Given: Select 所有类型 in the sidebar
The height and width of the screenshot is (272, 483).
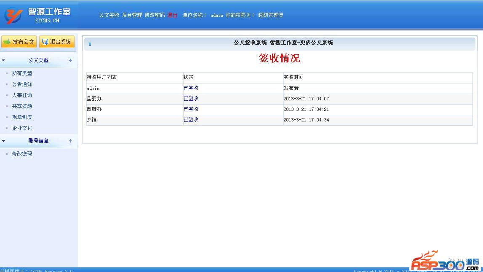Looking at the screenshot, I should (x=22, y=73).
